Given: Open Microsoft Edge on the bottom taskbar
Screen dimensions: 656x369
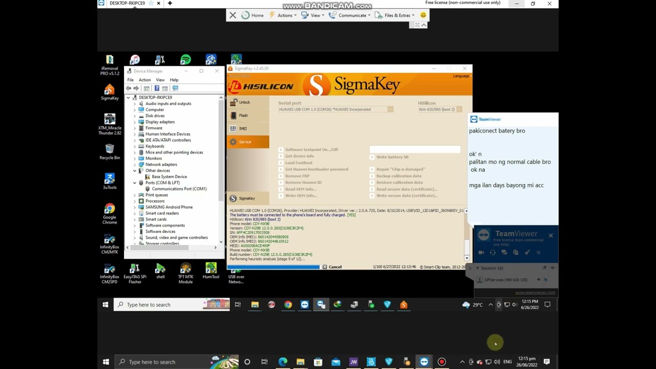Looking at the screenshot, I should (x=282, y=362).
